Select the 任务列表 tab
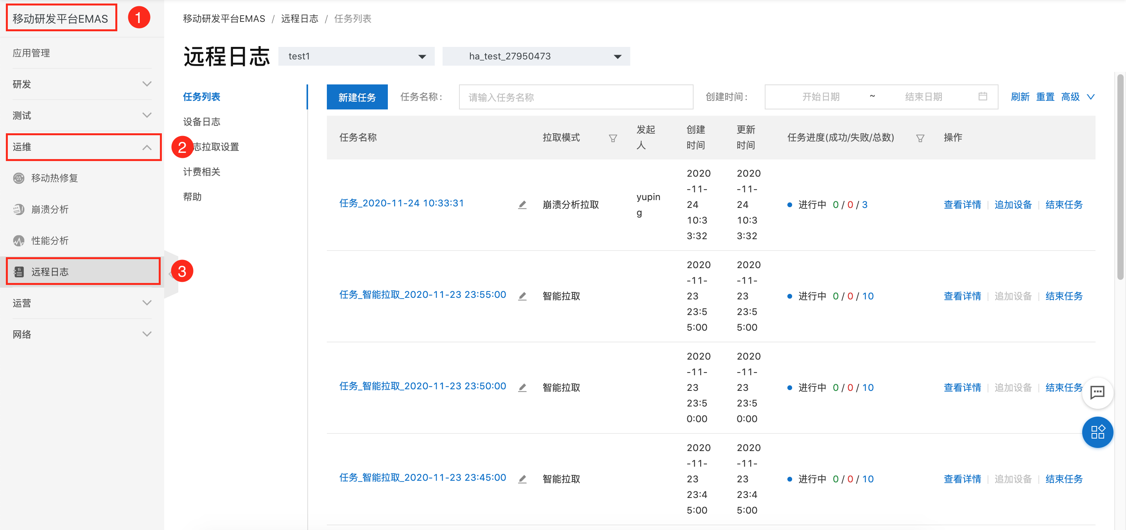 (x=201, y=97)
